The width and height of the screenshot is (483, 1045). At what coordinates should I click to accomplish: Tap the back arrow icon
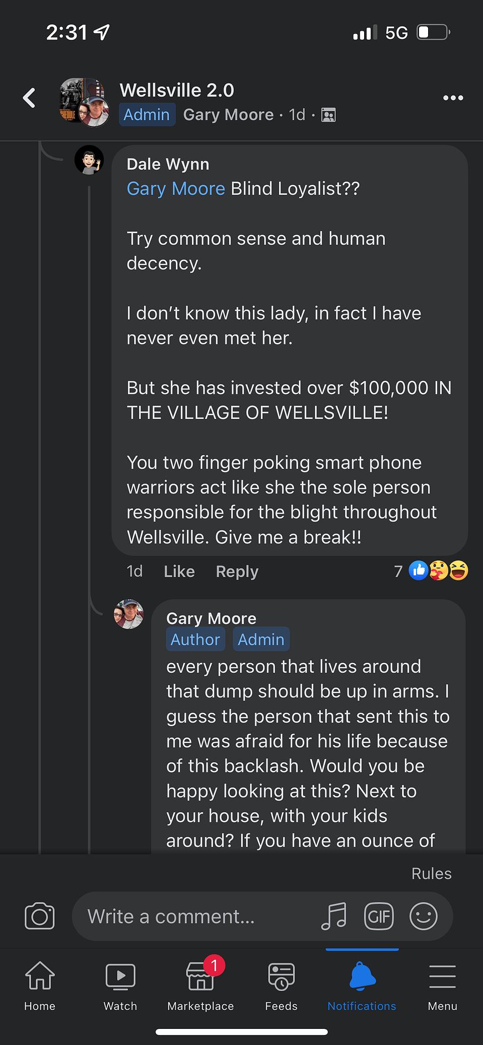[x=29, y=98]
